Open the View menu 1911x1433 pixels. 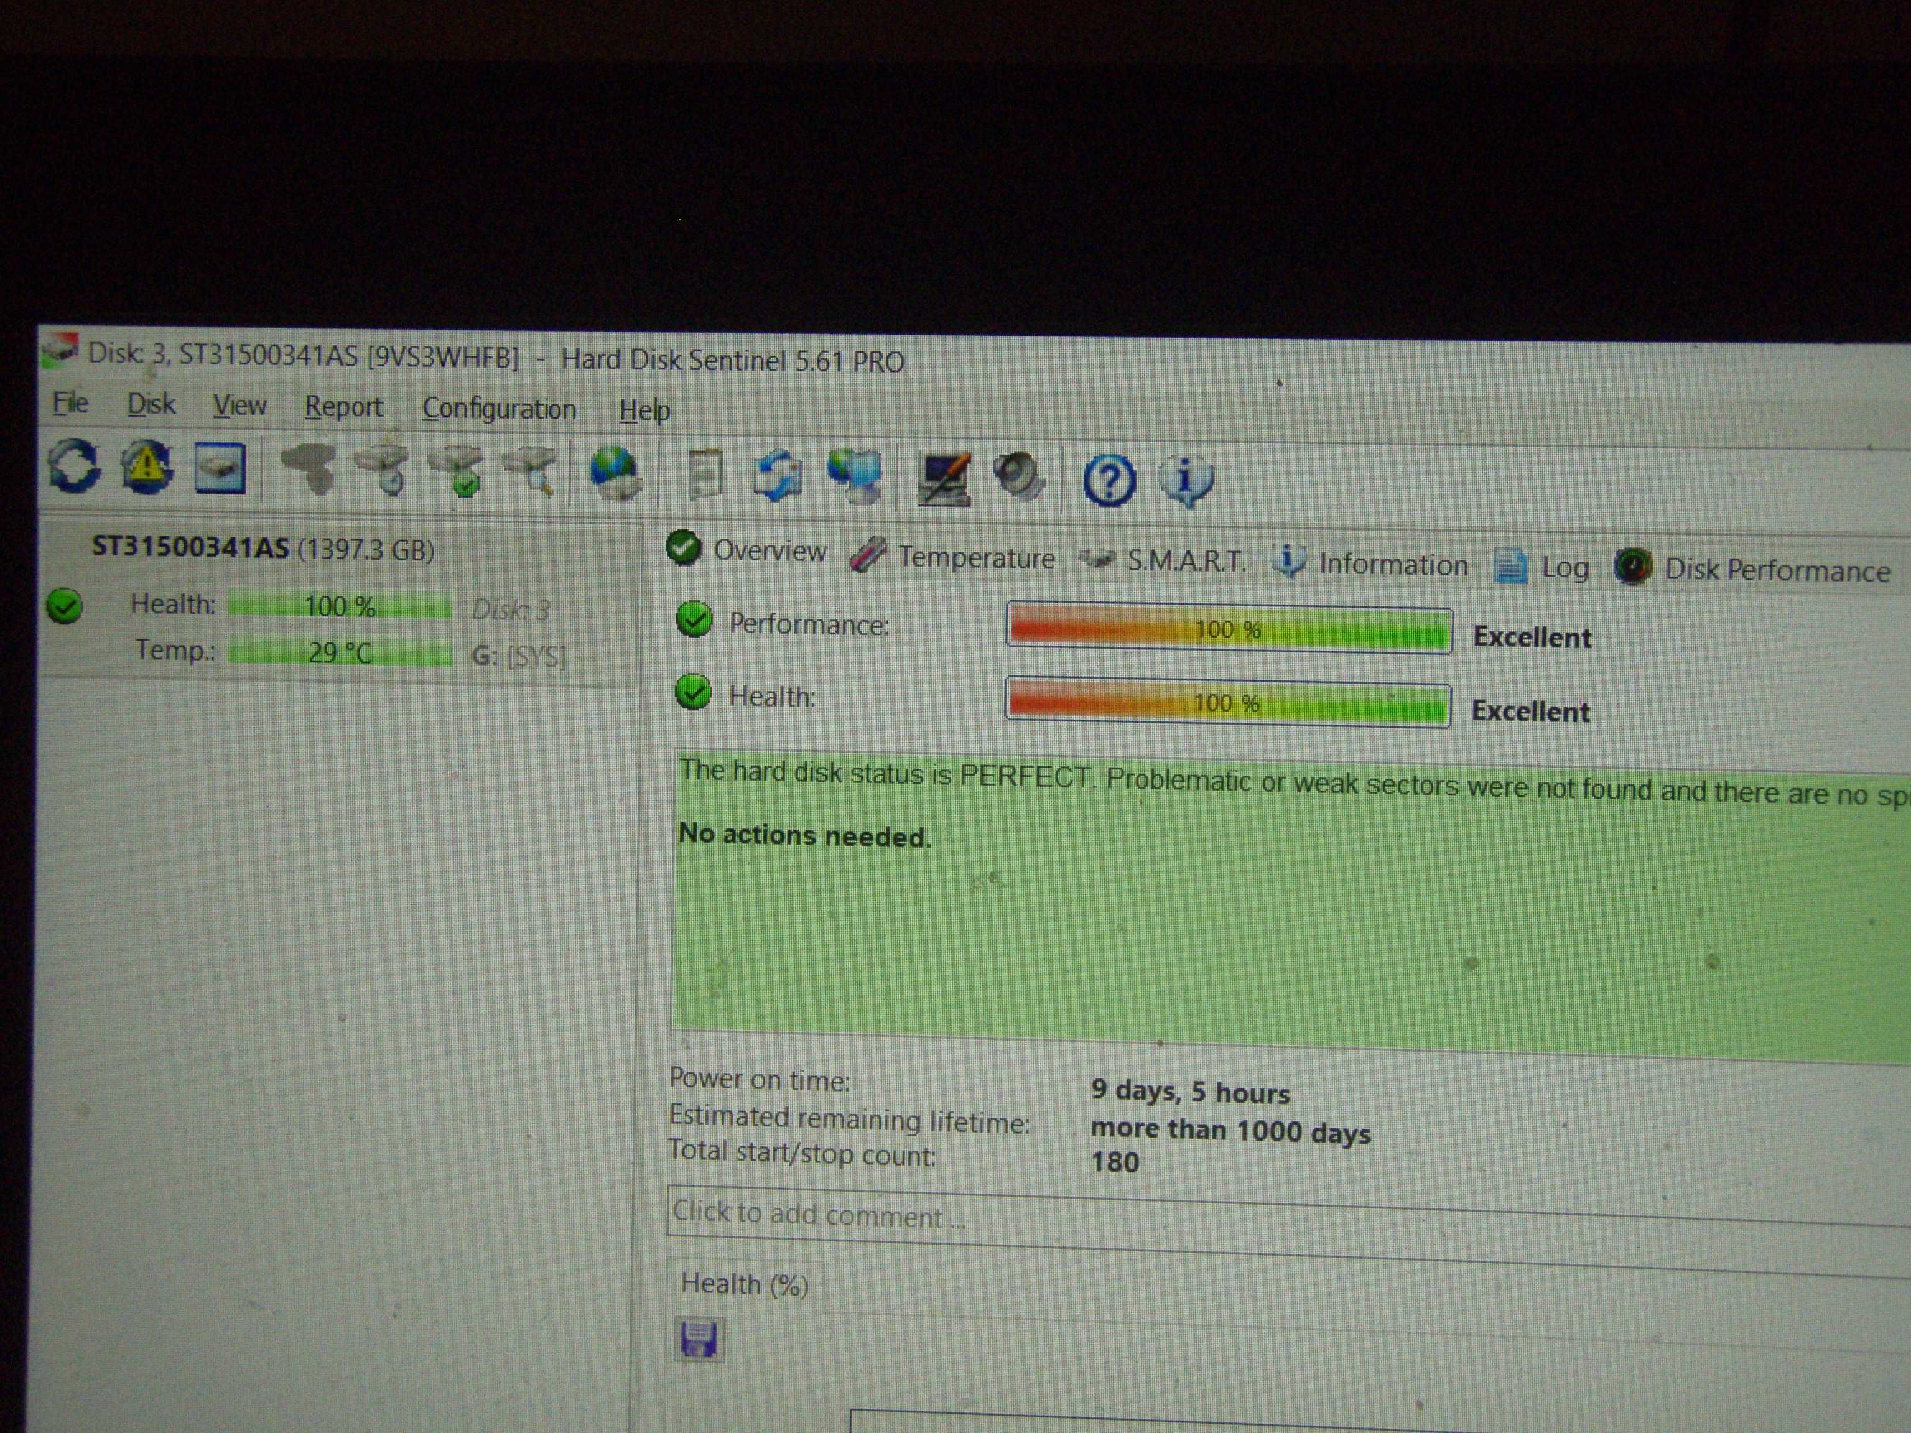239,405
